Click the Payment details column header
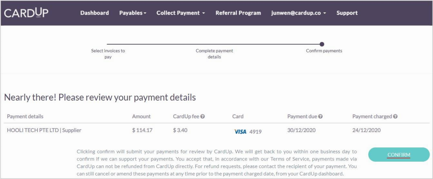Screen dimensions: 433x179 pyautogui.click(x=25, y=117)
